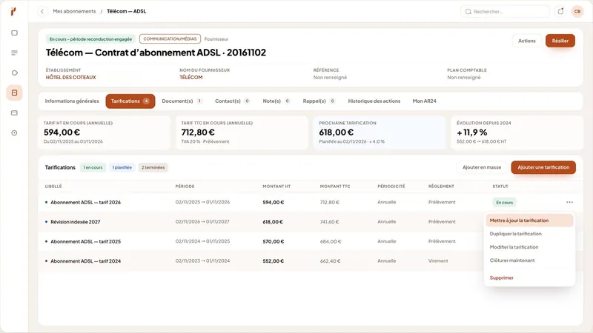593x333 pixels.
Task: Open three-dot menu for tarif 2026 row
Action: click(569, 202)
